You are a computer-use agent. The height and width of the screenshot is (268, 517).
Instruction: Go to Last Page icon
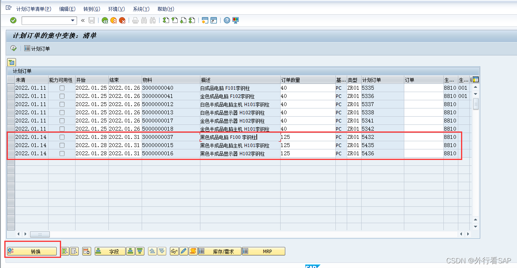pos(192,20)
